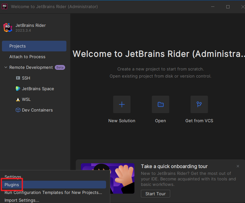Click the JetBrains Rider logo in the sidebar
The height and width of the screenshot is (203, 245).
[8, 27]
